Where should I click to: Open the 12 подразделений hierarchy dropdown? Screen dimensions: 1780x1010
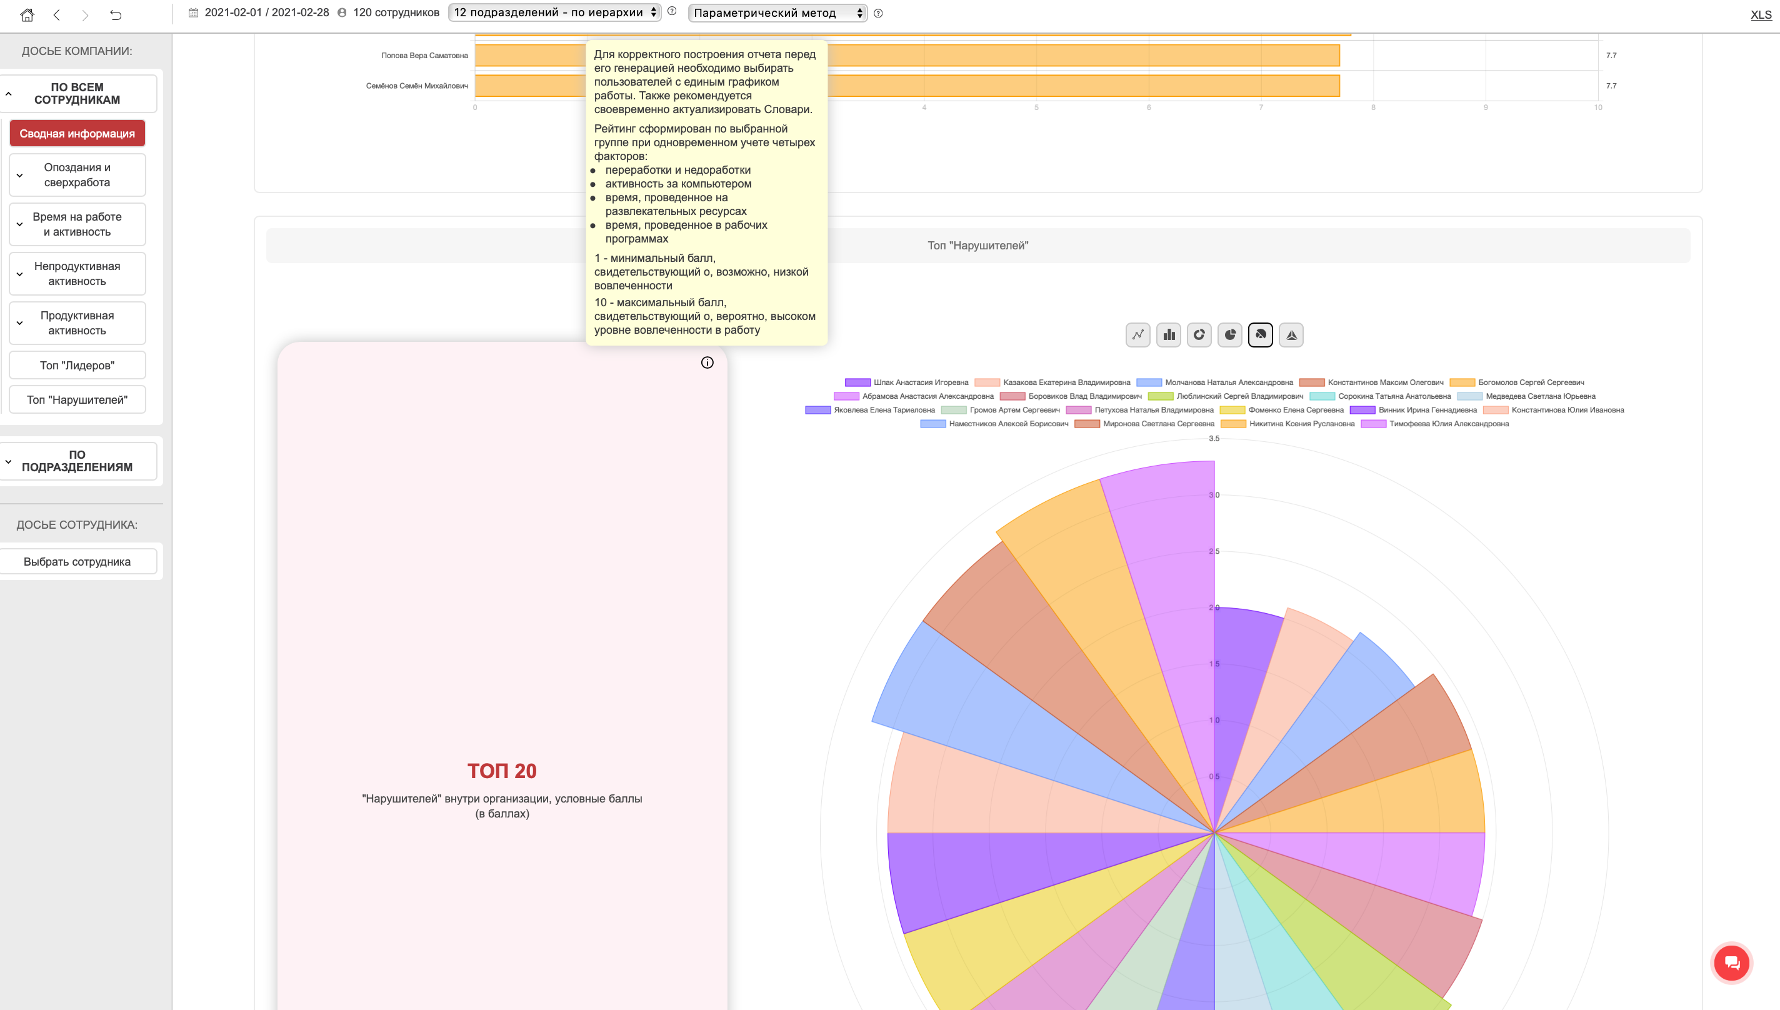coord(554,12)
